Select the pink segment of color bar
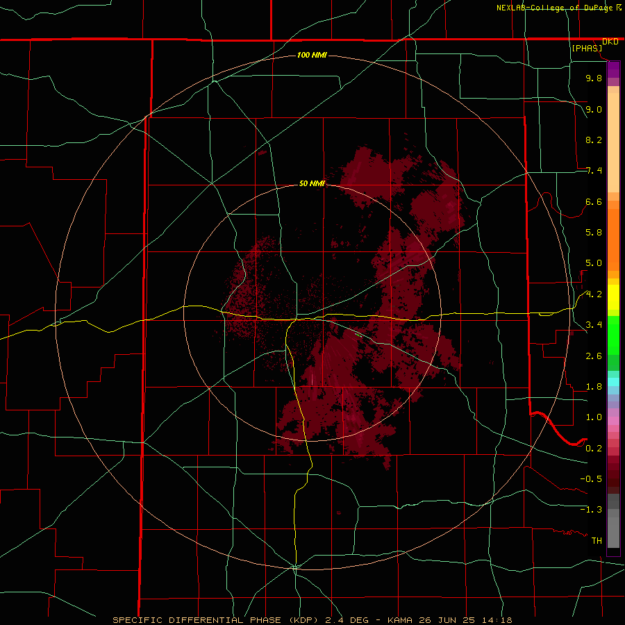This screenshot has height=625, width=625. (x=613, y=421)
